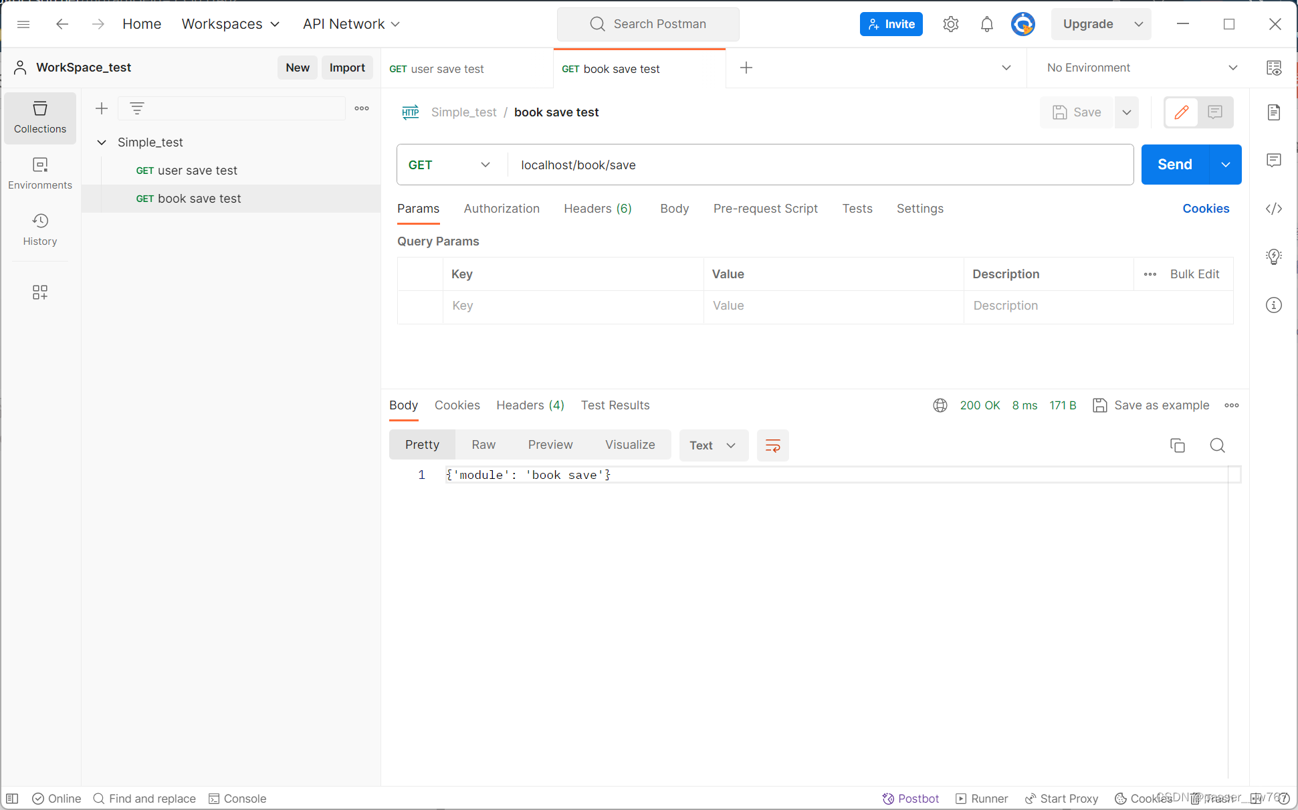This screenshot has width=1298, height=810.
Task: Open the Send options dropdown arrow
Action: click(x=1226, y=165)
